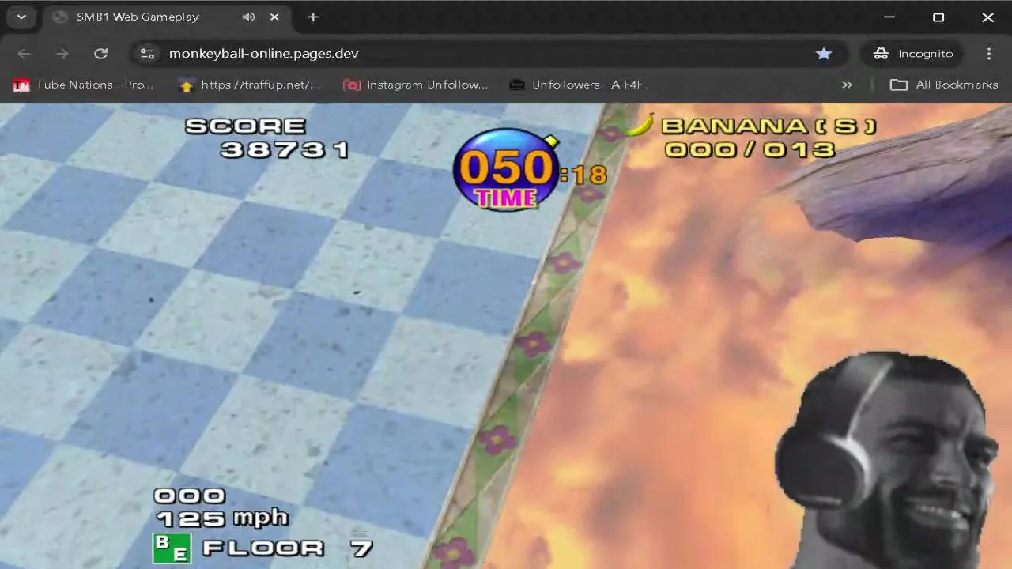Click the 050 TIME countdown orb
This screenshot has width=1012, height=569.
506,171
